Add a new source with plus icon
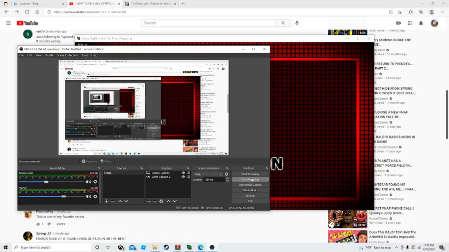The image size is (449, 252). tap(149, 201)
